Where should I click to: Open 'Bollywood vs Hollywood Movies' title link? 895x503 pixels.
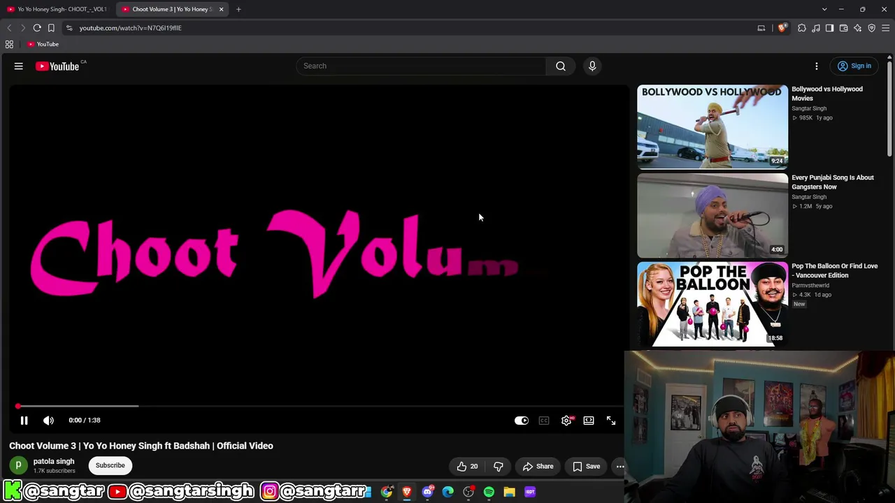(827, 94)
